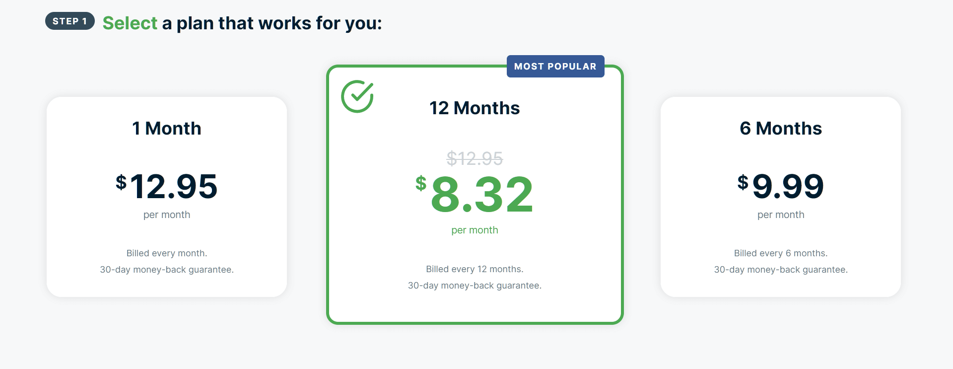Click the STEP 1 badge
Screen dimensions: 953x369
(x=70, y=21)
